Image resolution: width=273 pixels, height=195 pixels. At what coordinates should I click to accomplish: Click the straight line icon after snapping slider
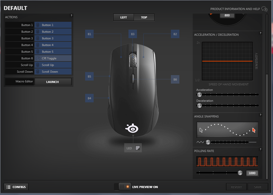click(253, 142)
